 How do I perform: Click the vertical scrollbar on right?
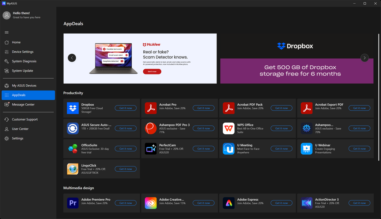378,97
